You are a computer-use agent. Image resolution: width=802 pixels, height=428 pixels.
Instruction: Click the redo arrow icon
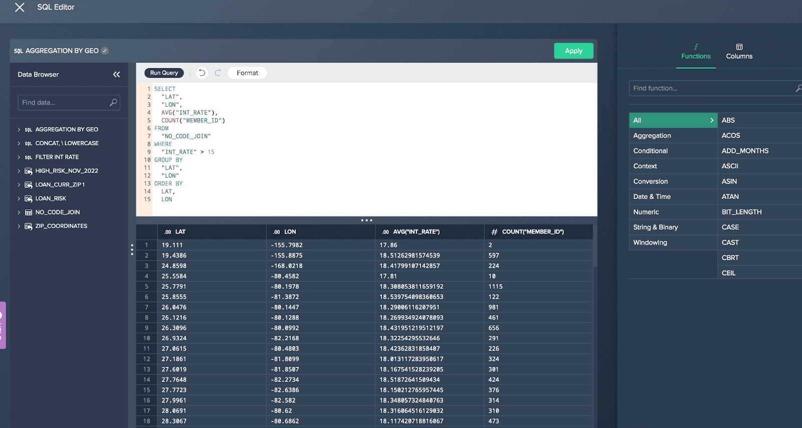coord(218,73)
